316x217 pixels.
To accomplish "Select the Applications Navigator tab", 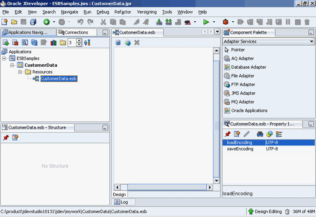I will coord(29,32).
